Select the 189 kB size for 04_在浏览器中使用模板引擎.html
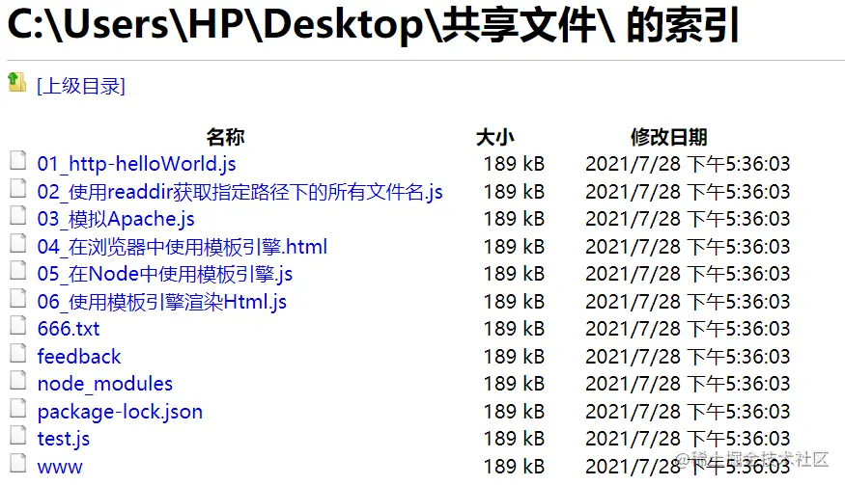845x485 pixels. click(x=514, y=247)
